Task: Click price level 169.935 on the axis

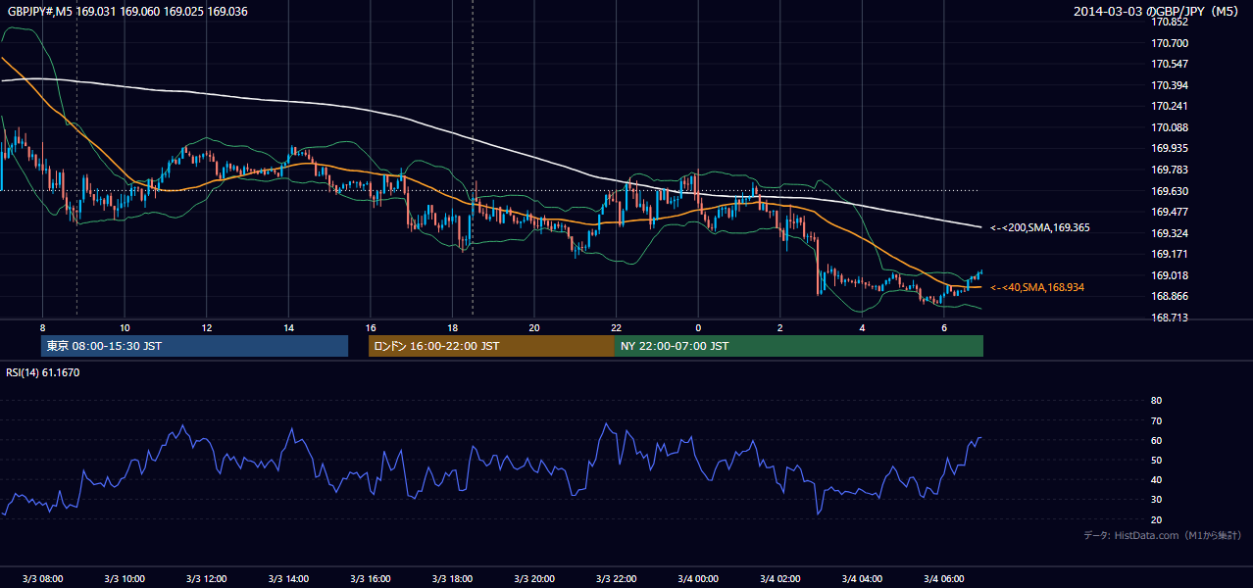Action: pyautogui.click(x=1171, y=148)
